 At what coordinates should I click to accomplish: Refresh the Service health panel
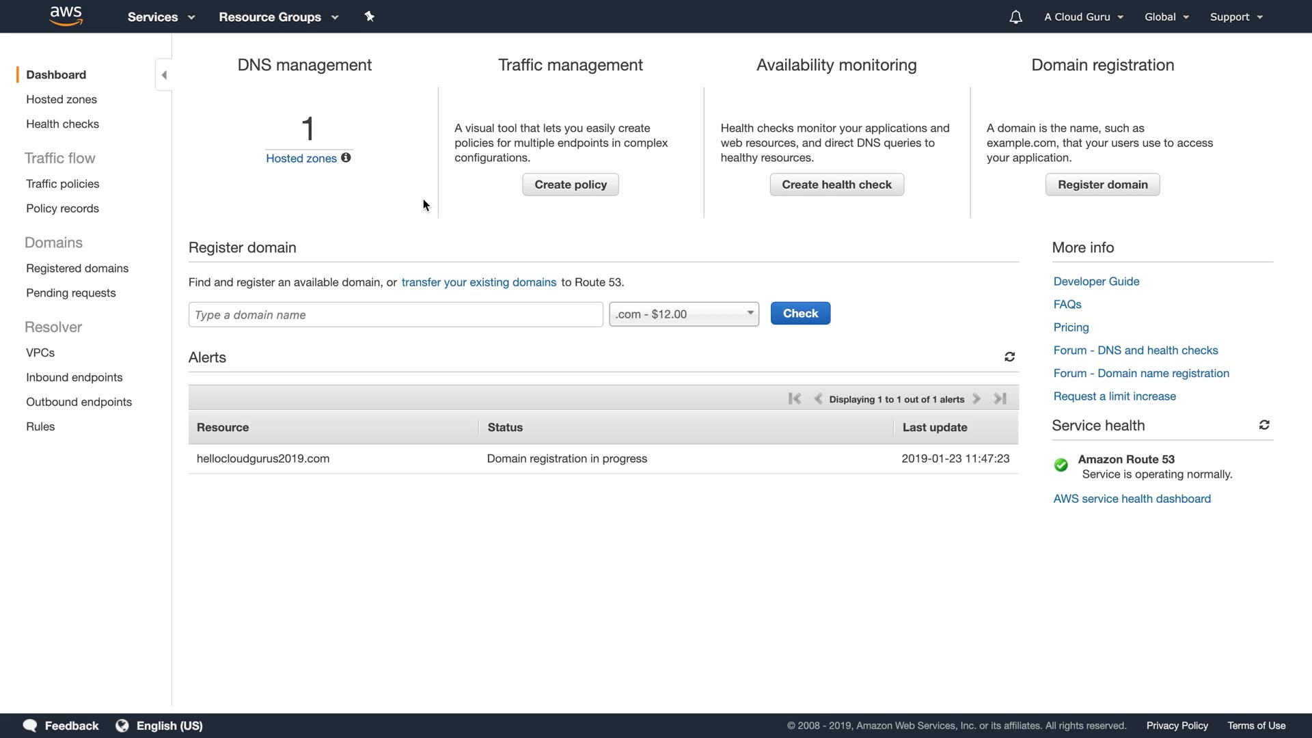coord(1264,425)
